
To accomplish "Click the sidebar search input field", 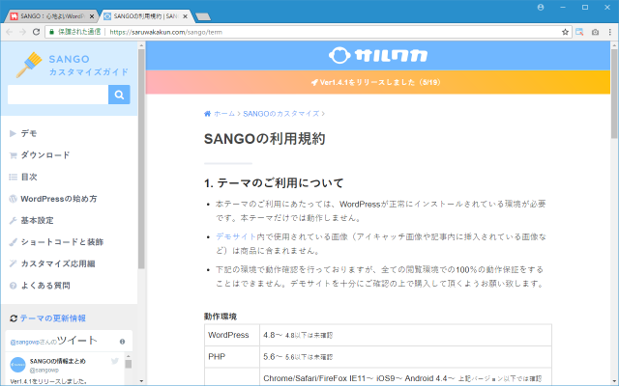I will click(58, 95).
